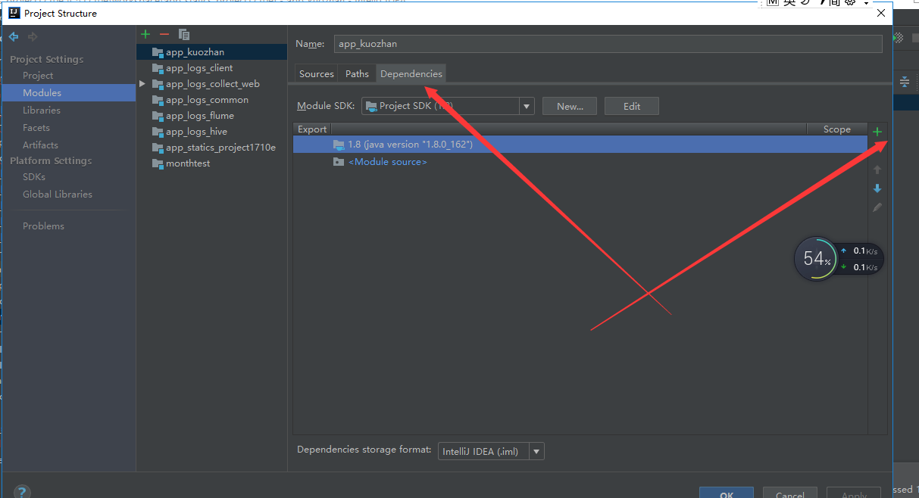The height and width of the screenshot is (498, 919).
Task: Focus the module Name input field
Action: [x=608, y=44]
